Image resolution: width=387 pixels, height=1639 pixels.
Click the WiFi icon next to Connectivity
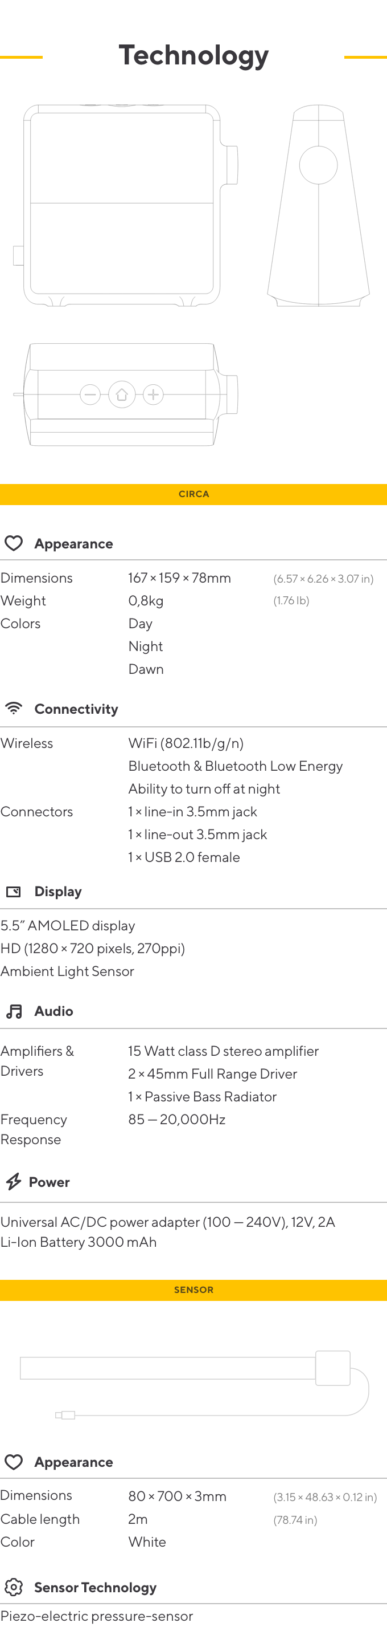click(x=13, y=707)
